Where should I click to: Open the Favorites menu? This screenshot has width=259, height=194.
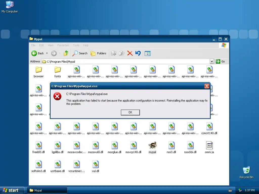[x=63, y=45]
